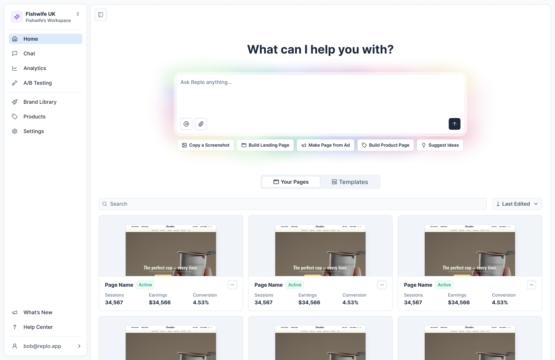Click the What's New megaphone icon
The width and height of the screenshot is (555, 360).
(15, 312)
